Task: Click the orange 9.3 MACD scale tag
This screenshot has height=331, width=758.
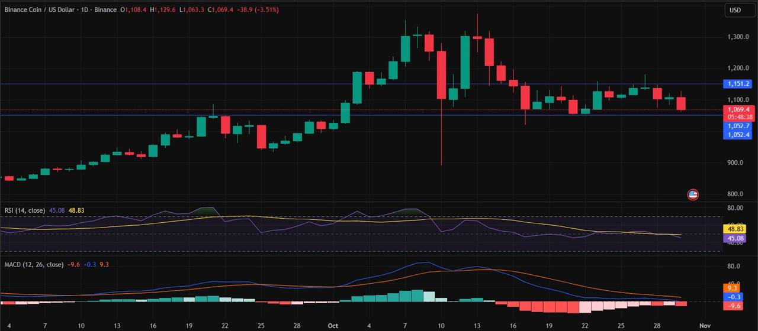Action: point(733,288)
